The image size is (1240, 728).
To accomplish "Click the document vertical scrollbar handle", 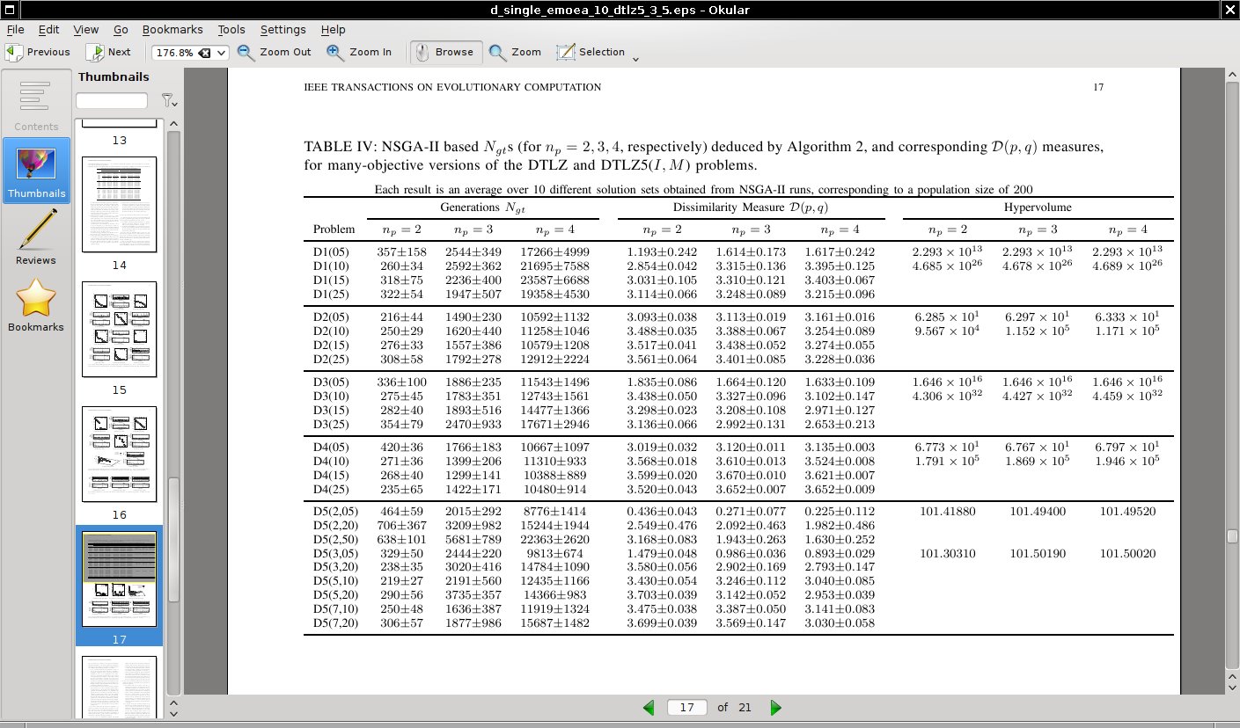I will 1231,535.
